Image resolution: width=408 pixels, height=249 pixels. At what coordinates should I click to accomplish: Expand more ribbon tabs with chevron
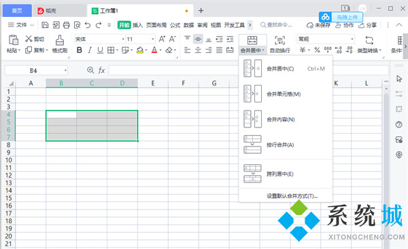[x=250, y=25]
